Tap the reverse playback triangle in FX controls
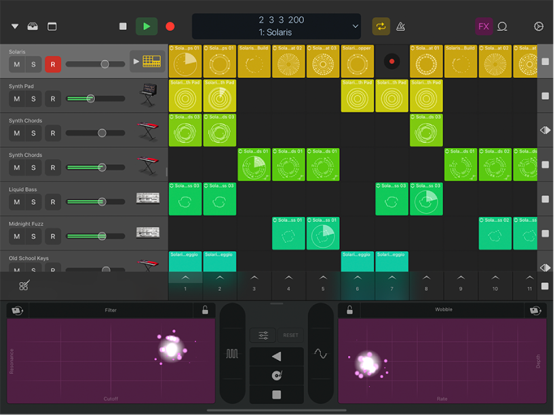Image resolution: width=555 pixels, height=415 pixels. point(276,355)
